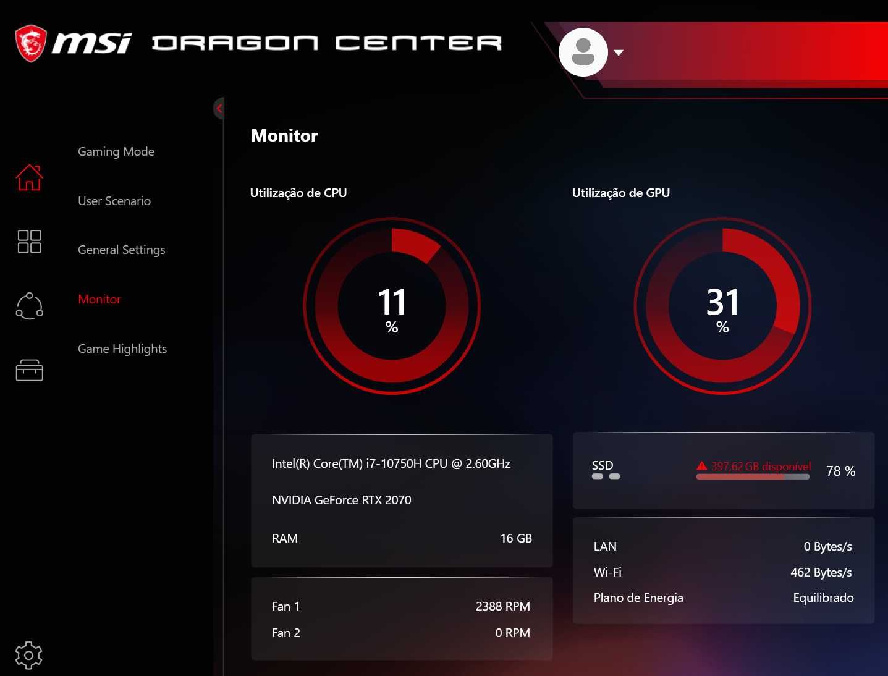Click the SSD available space progress bar
The width and height of the screenshot is (888, 676).
click(753, 476)
